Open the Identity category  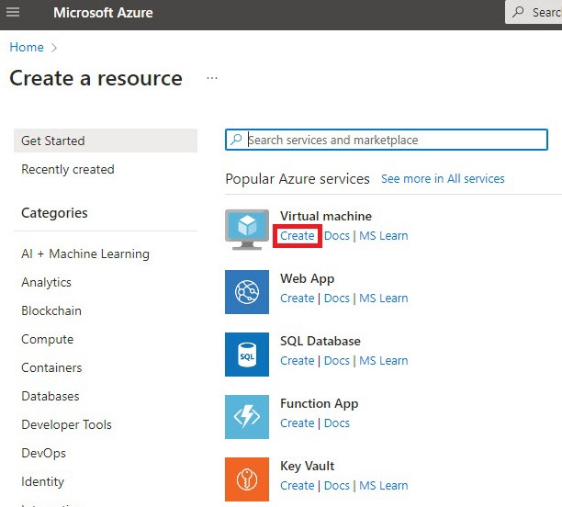point(42,481)
